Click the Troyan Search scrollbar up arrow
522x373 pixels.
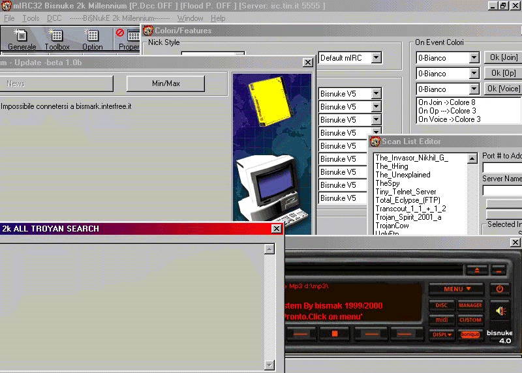269,249
